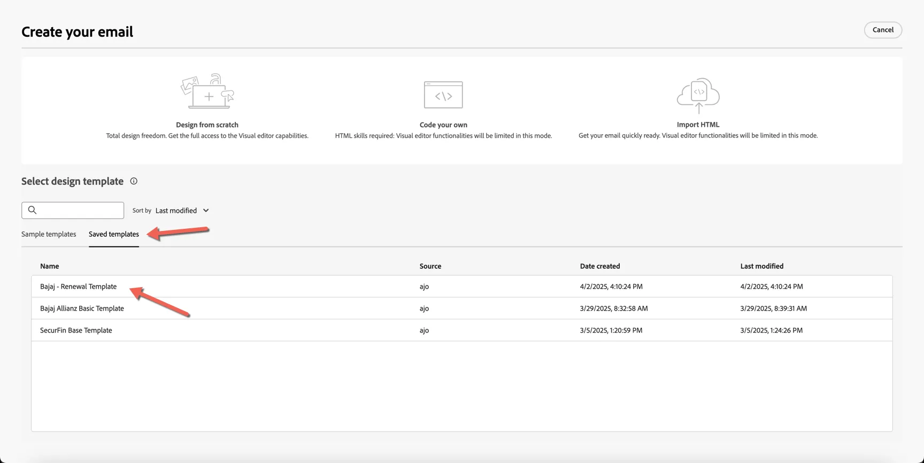This screenshot has height=463, width=924.
Task: Click the Import HTML cloud icon
Action: tap(698, 95)
